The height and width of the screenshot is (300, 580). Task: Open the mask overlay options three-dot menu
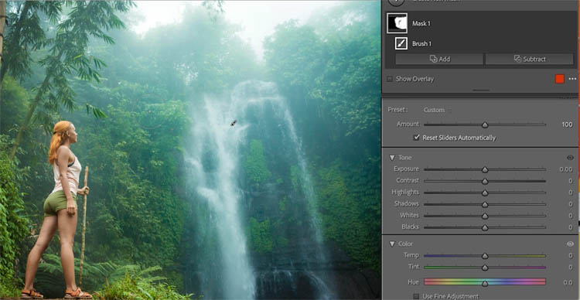[x=572, y=79]
